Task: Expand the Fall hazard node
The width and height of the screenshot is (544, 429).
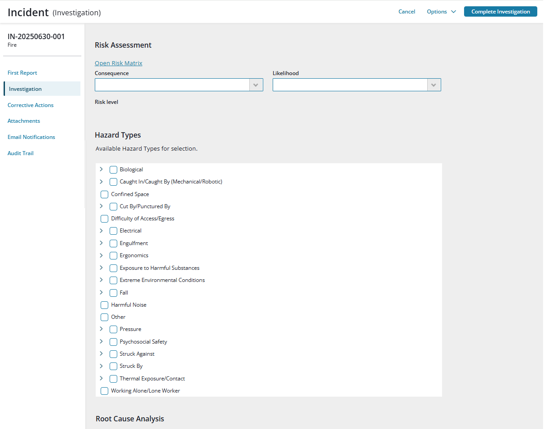Action: click(x=101, y=292)
